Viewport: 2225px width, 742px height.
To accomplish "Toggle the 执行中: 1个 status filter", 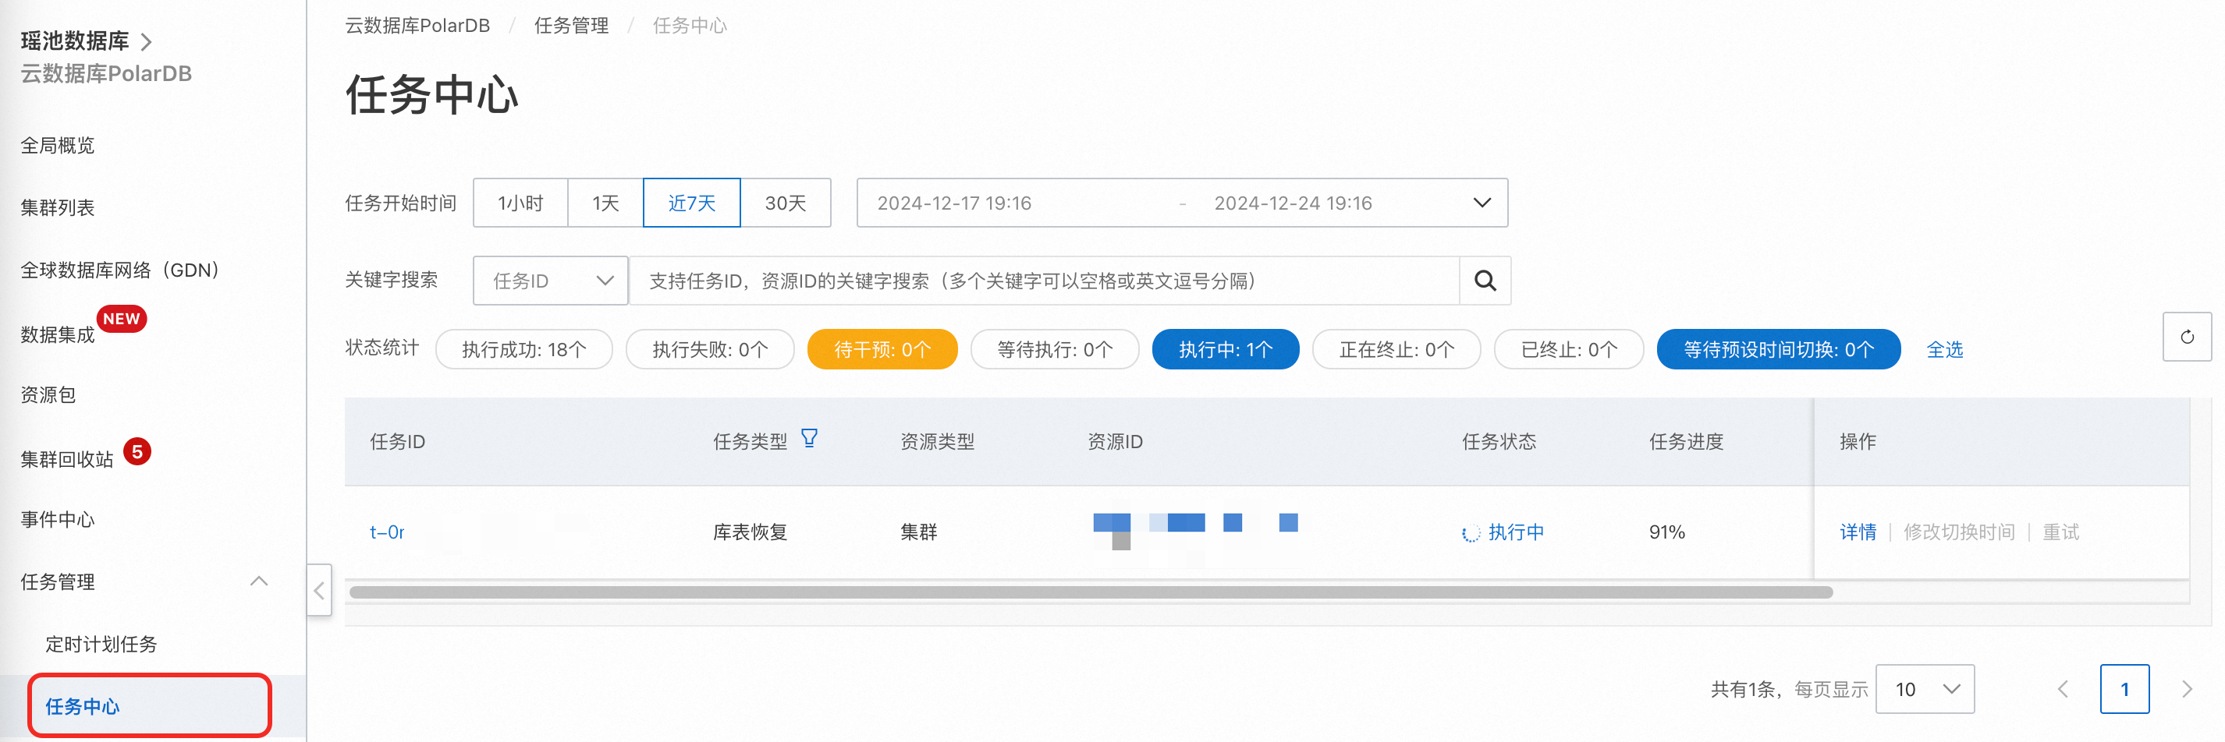I will [1225, 349].
